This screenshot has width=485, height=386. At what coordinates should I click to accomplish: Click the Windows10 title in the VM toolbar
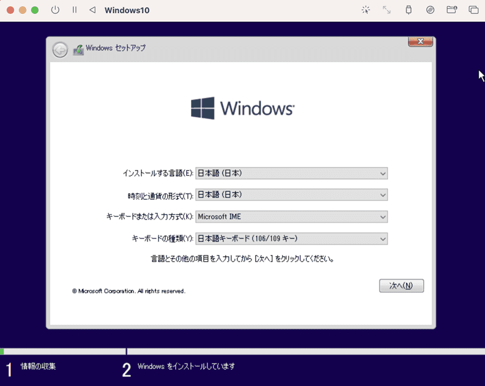[x=127, y=10]
